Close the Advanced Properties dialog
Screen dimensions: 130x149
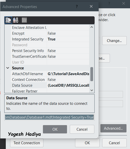pos(91,6)
